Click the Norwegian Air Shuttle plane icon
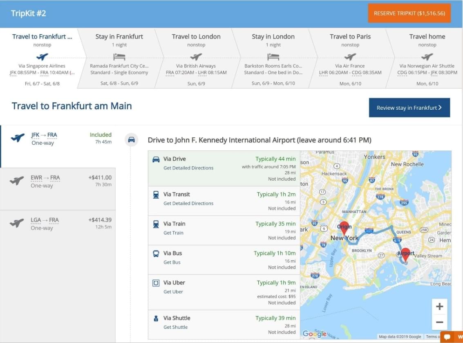The width and height of the screenshot is (463, 343). coord(427,56)
